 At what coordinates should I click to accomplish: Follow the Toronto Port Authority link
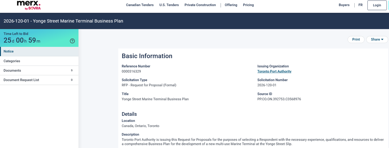pos(274,72)
